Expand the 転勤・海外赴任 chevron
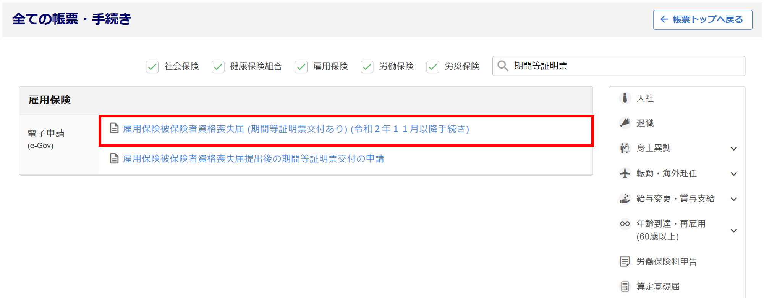This screenshot has height=298, width=764. point(734,174)
